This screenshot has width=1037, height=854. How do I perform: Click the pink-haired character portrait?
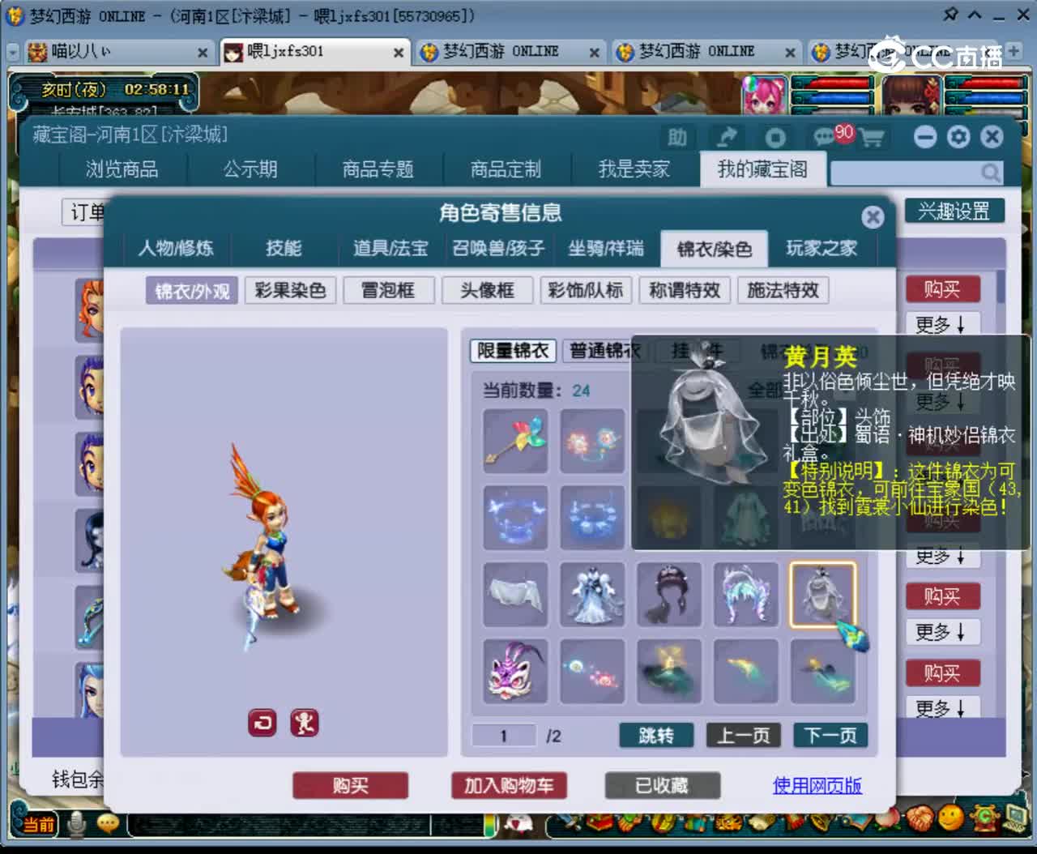[764, 97]
